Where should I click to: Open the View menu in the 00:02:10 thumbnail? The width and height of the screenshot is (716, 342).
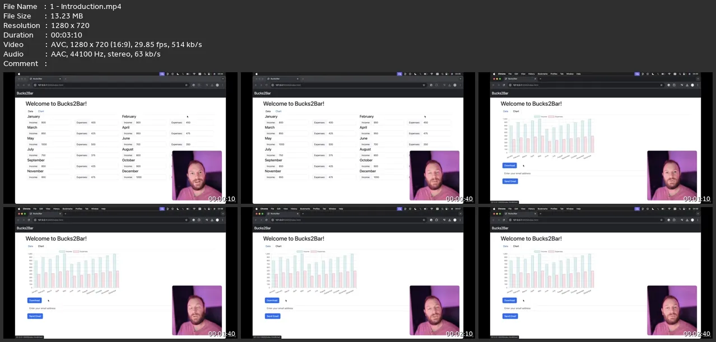(286, 209)
